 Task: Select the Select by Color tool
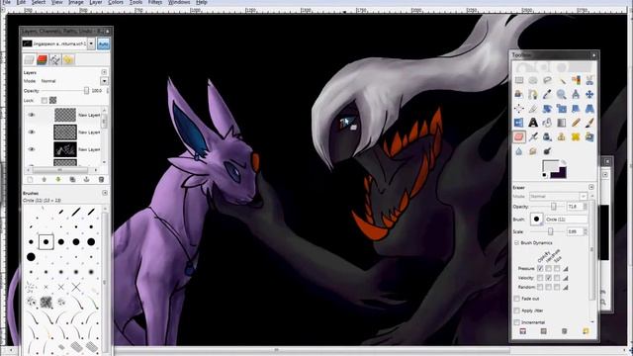pos(576,80)
